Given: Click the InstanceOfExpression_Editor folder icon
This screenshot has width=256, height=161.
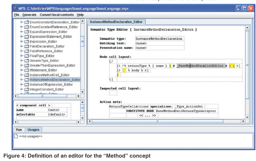Looking at the screenshot, I should coord(27,84).
